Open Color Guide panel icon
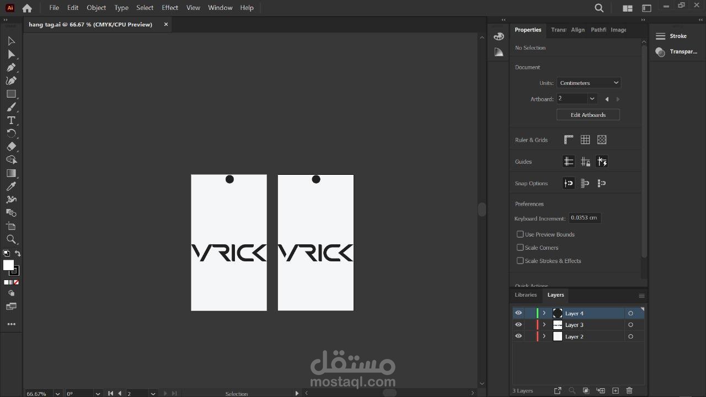706x397 pixels. (499, 52)
